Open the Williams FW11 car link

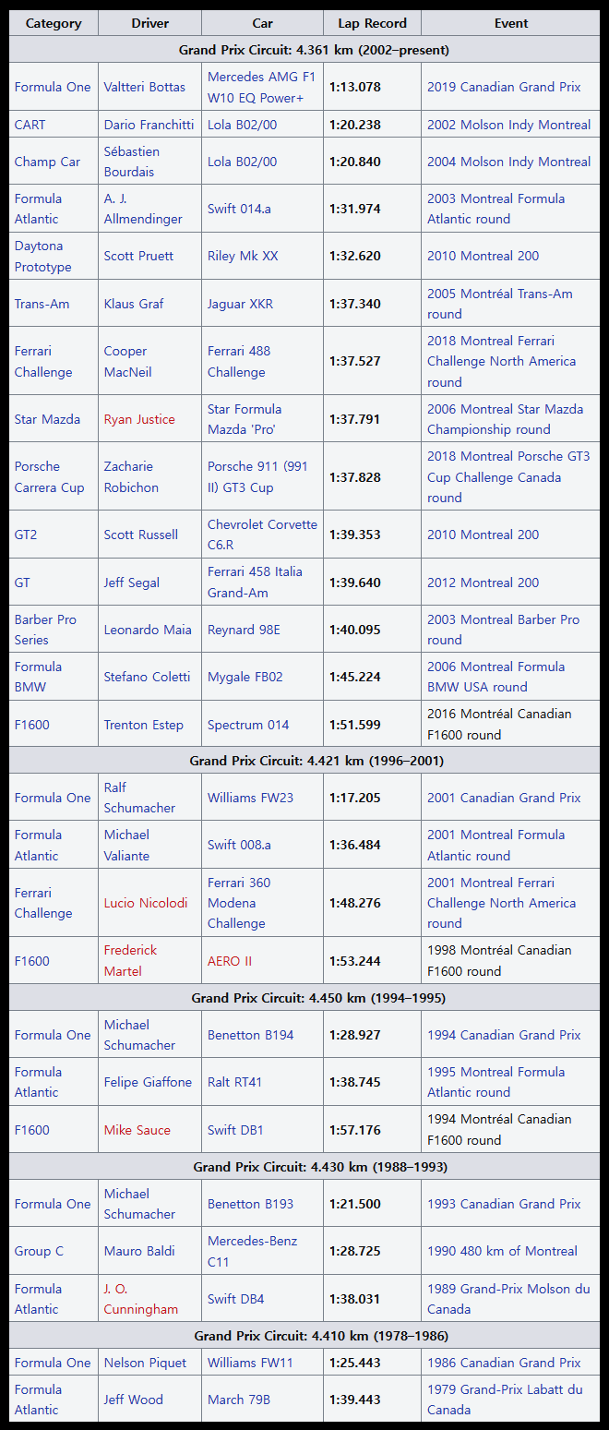pos(250,1363)
